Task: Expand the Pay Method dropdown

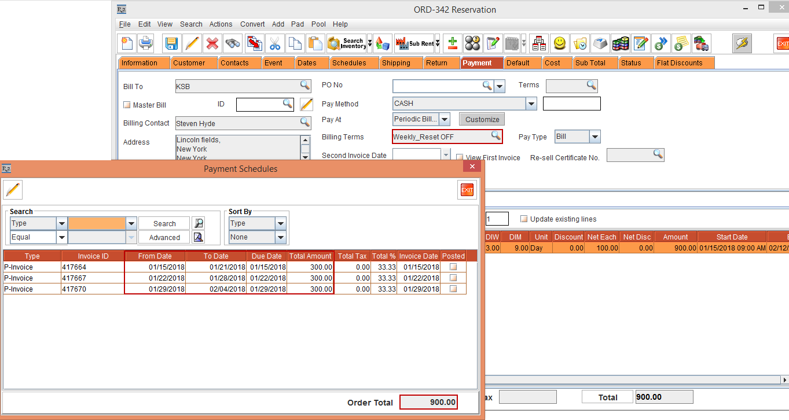Action: [531, 104]
